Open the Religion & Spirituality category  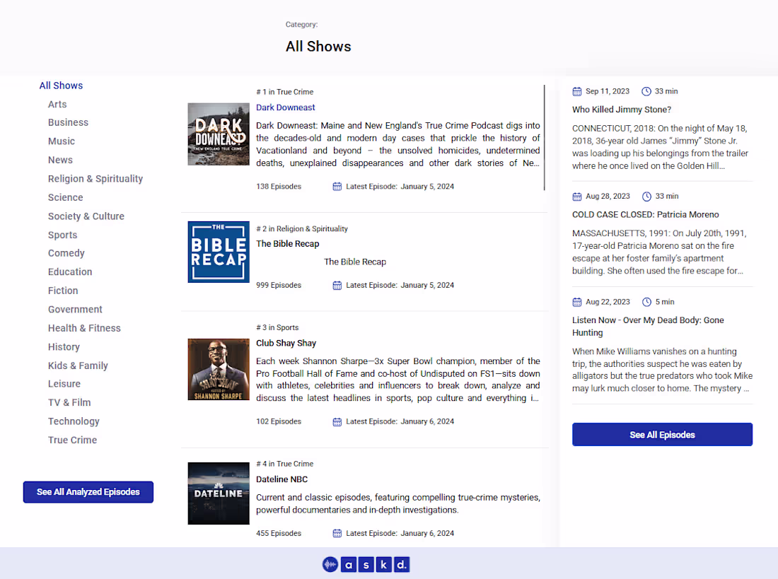click(x=95, y=178)
